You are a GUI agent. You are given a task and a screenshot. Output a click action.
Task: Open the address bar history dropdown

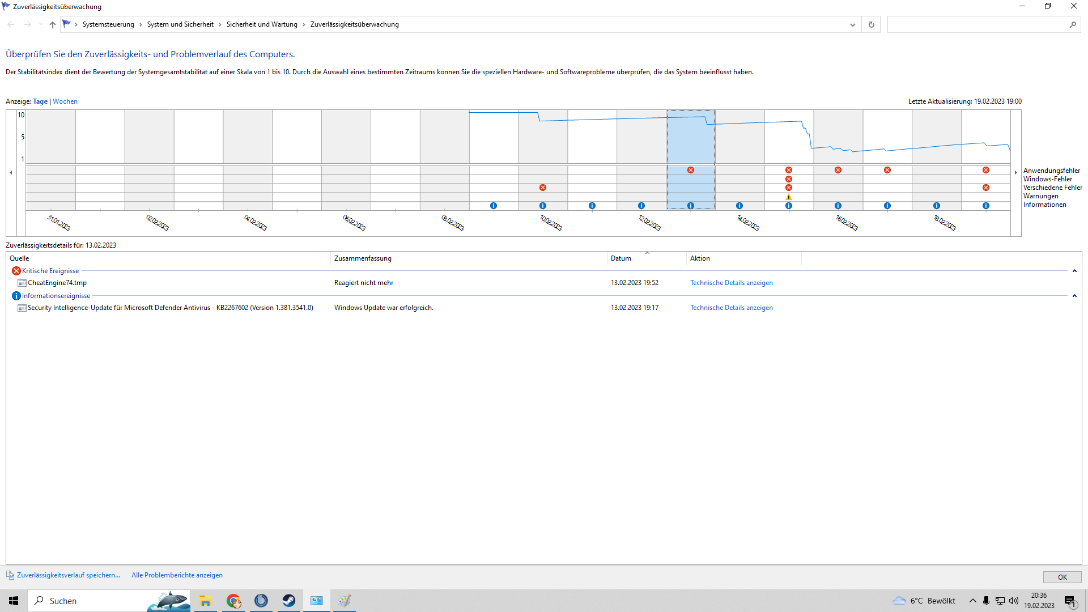pos(852,24)
